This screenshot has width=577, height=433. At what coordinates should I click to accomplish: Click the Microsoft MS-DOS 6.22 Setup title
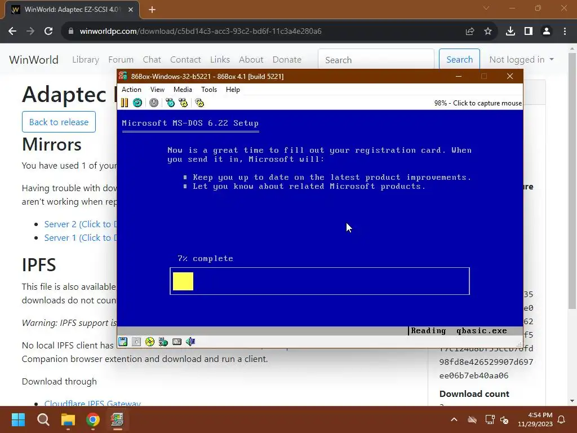[190, 123]
